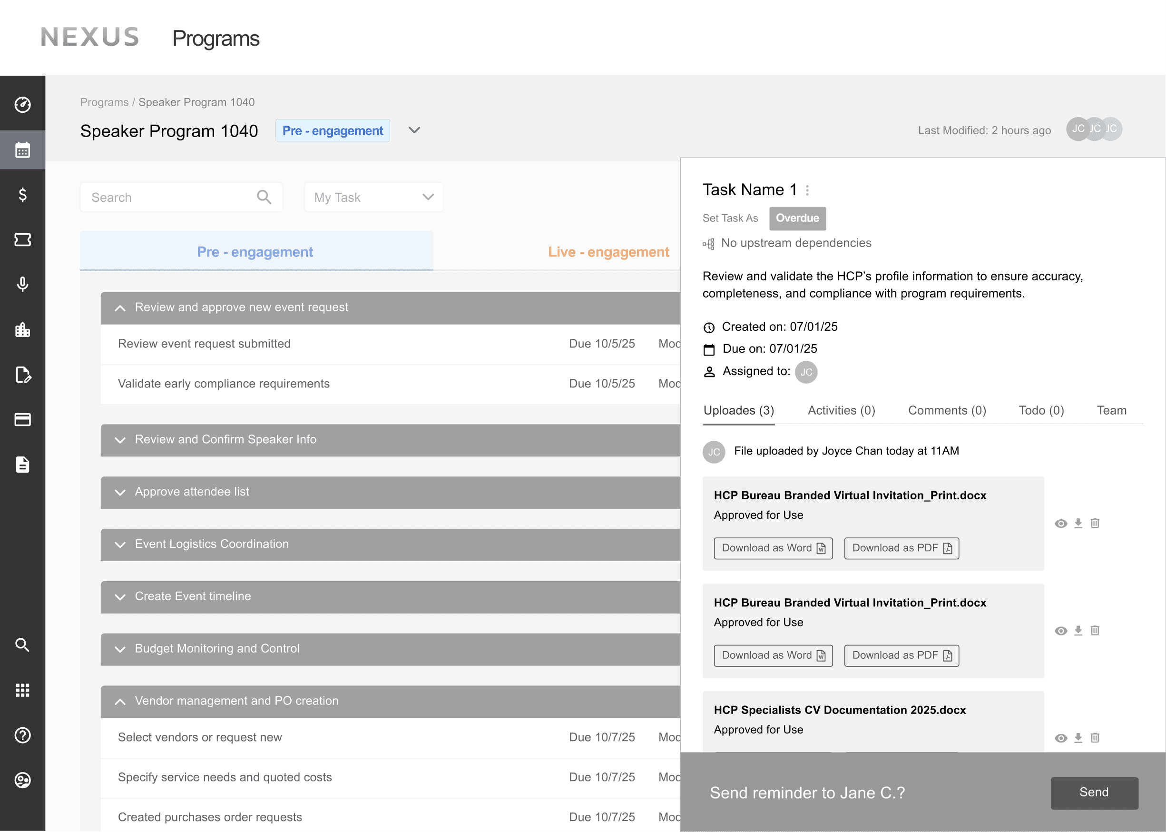Open the My Task filter dropdown

point(373,197)
